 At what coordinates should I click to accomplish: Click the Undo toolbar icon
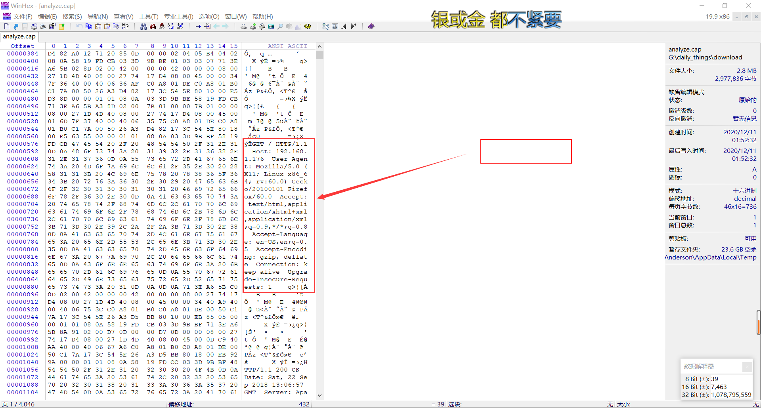79,27
